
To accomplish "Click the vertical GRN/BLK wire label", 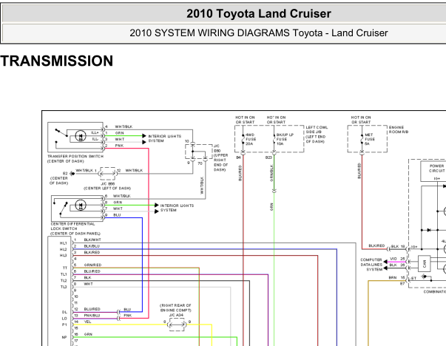I will click(x=271, y=173).
